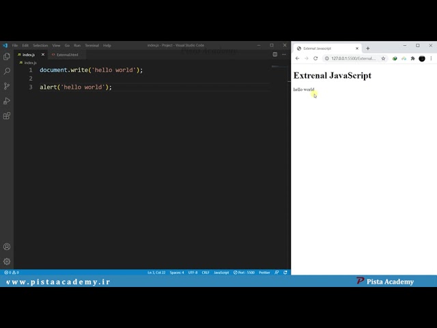Screen dimensions: 437x328
Task: Click errors and warnings status indicator
Action: (12, 273)
